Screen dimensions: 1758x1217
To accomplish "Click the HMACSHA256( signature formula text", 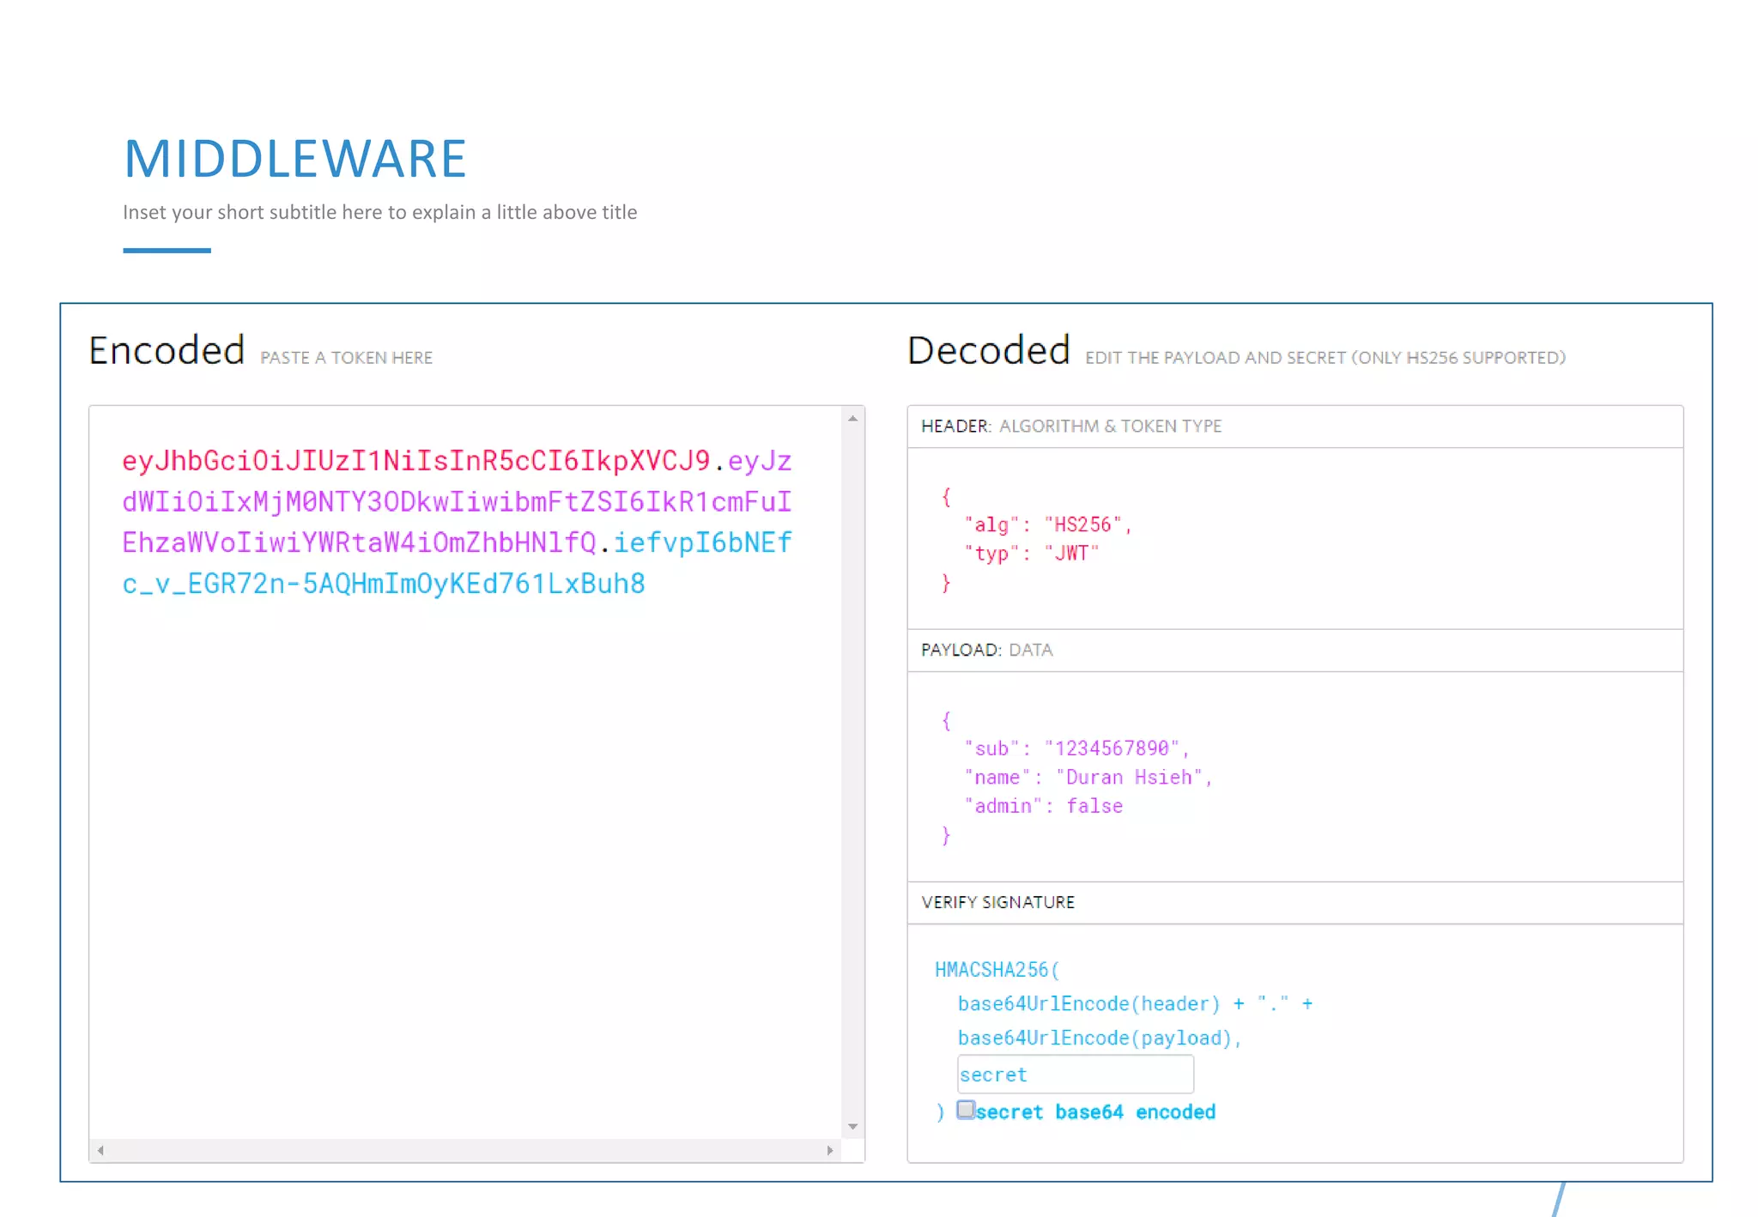I will (x=997, y=970).
